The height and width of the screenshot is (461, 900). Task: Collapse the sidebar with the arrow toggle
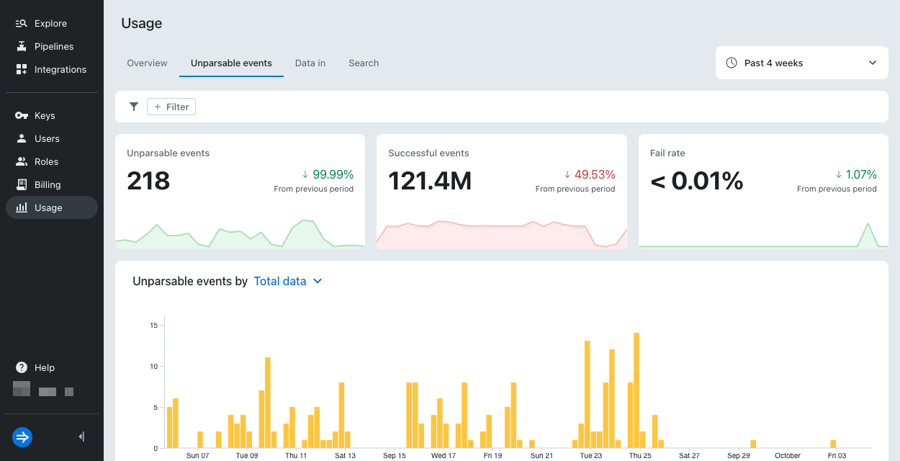click(x=81, y=437)
